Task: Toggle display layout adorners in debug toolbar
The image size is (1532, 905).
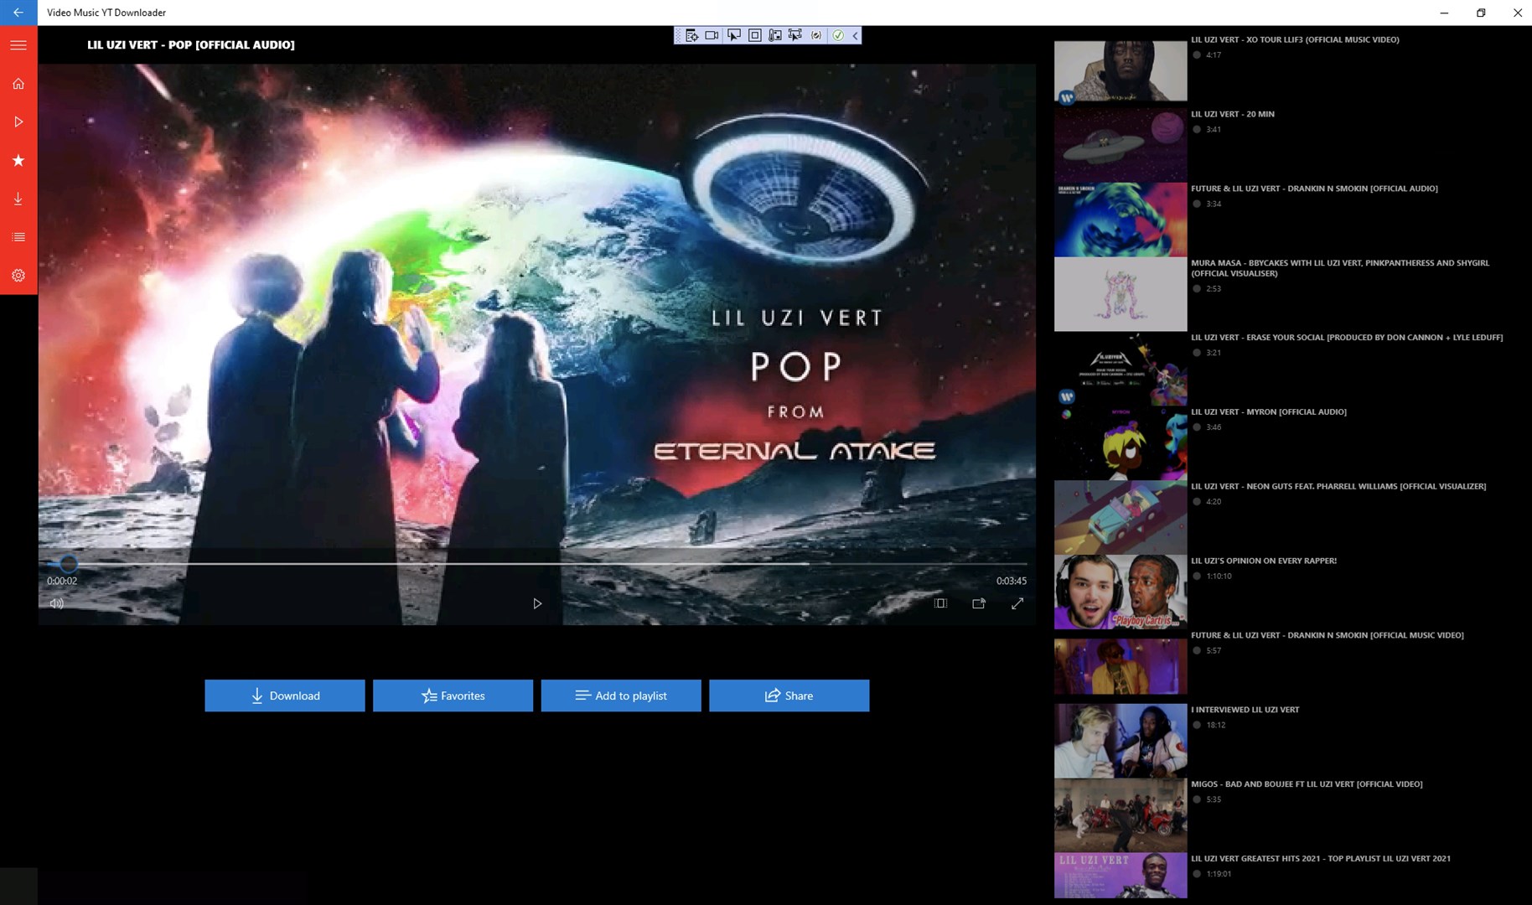Action: (x=754, y=35)
